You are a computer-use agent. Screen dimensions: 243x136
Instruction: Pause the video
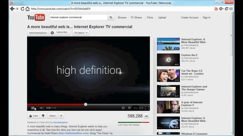tap(33, 108)
